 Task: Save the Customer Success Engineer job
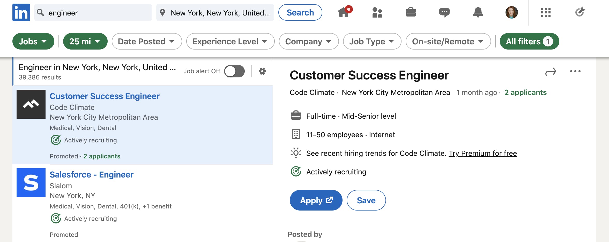(x=366, y=200)
